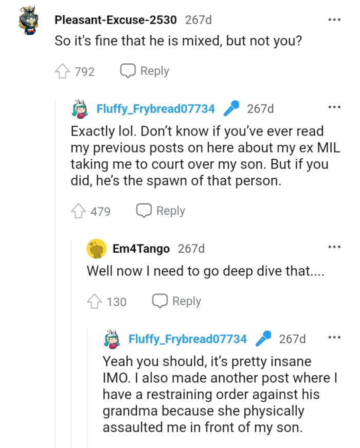Open the overflow menu on the top comment
The image size is (360, 448).
335,18
